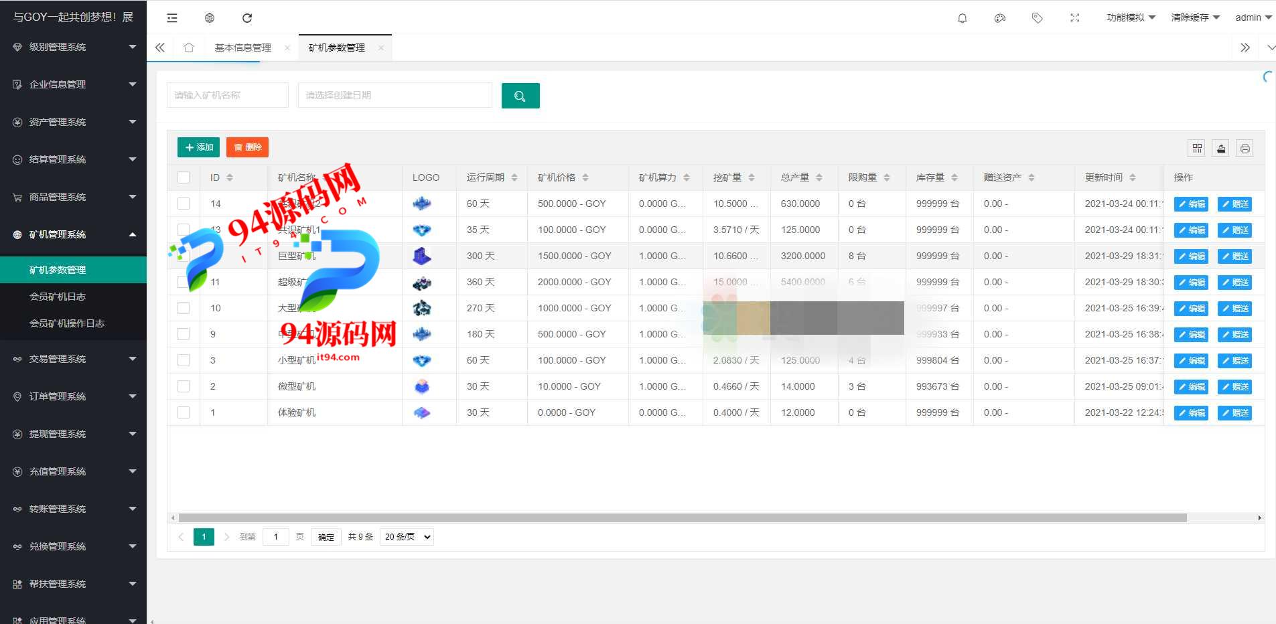This screenshot has width=1276, height=624.
Task: Click the orange 删除 button
Action: [247, 147]
